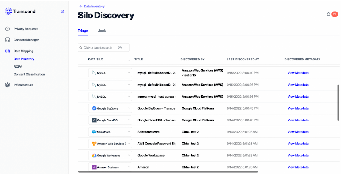Click the timestamp in the Salesforce.com row
The width and height of the screenshot is (341, 174).
pos(242,132)
